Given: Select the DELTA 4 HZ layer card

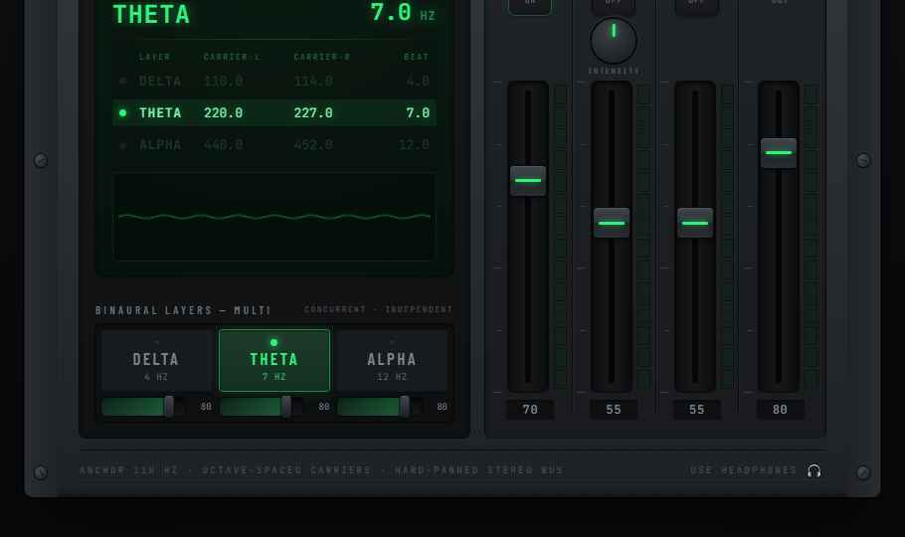Looking at the screenshot, I should [156, 361].
